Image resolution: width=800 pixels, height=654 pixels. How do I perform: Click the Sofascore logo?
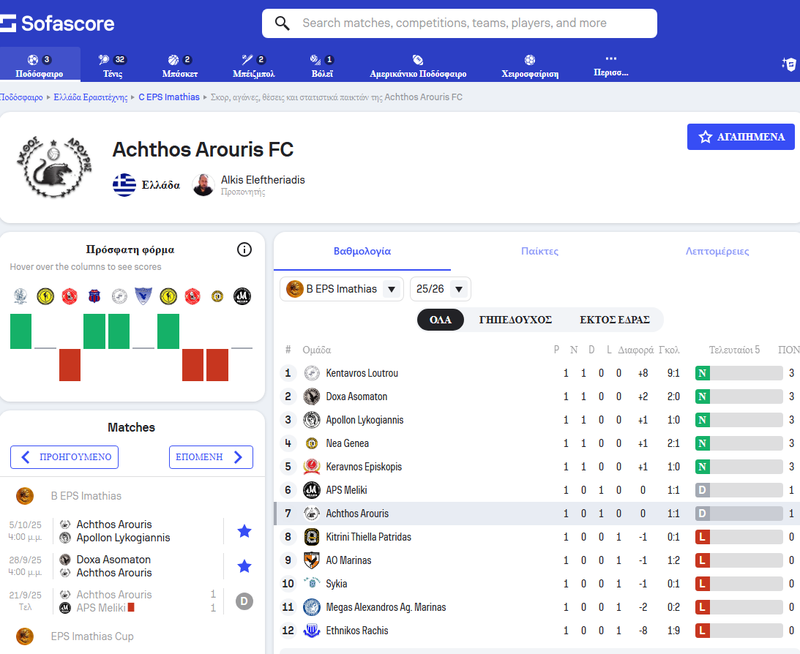[x=56, y=23]
